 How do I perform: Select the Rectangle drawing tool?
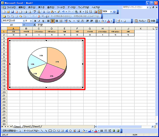[x=50, y=131]
